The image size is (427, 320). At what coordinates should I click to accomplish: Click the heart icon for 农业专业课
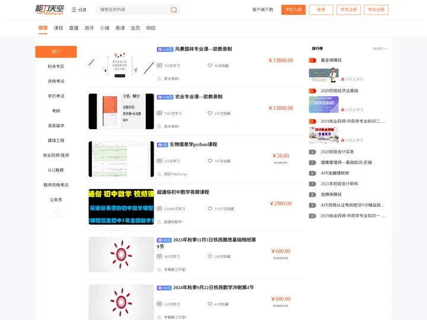[x=210, y=113]
